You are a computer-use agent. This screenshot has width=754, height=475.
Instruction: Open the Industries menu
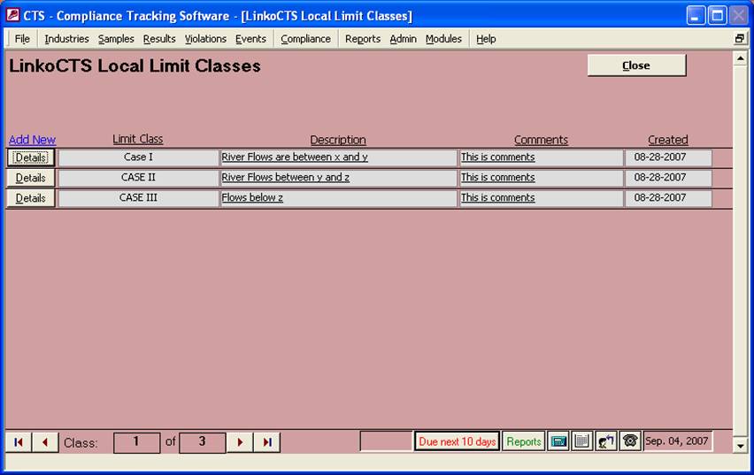[x=66, y=39]
